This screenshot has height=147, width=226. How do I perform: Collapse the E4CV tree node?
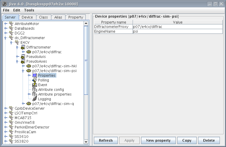[11, 43]
